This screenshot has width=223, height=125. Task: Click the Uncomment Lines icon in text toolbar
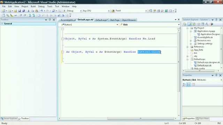coord(34,15)
